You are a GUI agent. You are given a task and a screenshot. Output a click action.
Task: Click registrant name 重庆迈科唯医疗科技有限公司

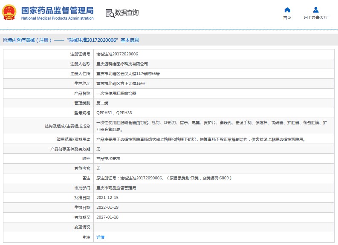tap(122, 64)
